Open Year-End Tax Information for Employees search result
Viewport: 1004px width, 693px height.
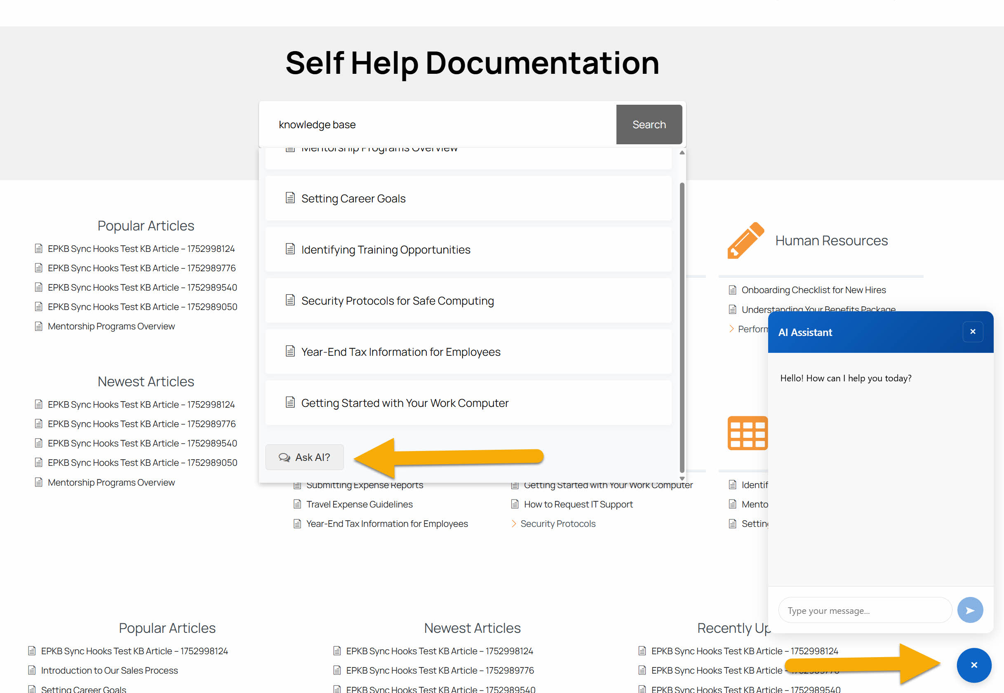point(400,352)
